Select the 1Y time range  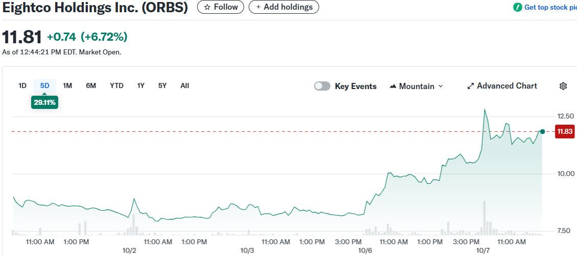point(140,86)
